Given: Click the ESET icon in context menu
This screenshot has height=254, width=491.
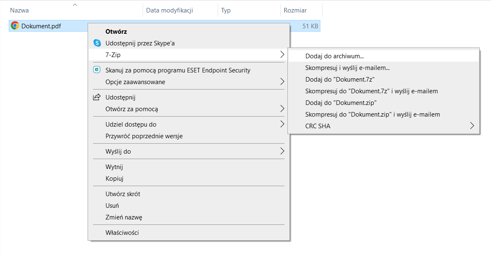Looking at the screenshot, I should [x=97, y=70].
